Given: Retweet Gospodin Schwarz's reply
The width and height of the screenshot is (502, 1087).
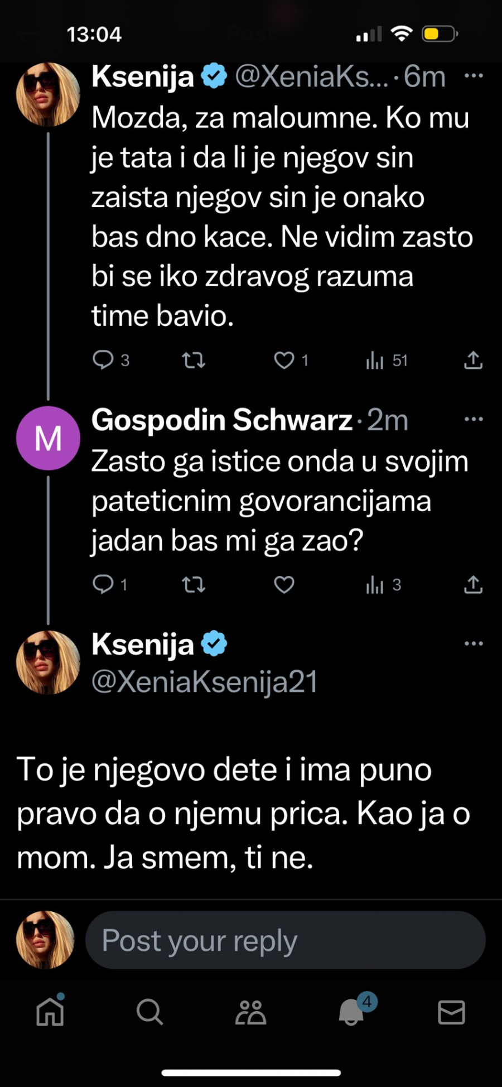Looking at the screenshot, I should (x=192, y=585).
